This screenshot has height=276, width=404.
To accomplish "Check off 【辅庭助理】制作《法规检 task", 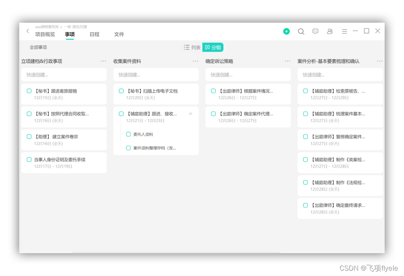I will click(x=305, y=182).
